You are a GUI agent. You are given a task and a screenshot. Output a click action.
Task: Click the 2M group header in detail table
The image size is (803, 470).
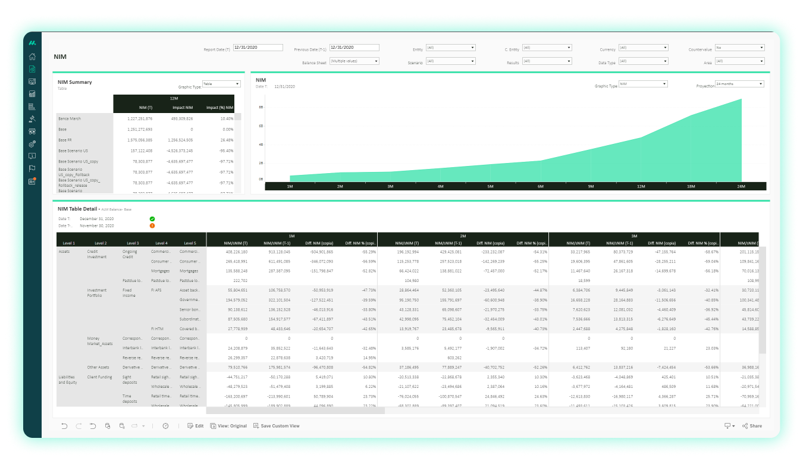(463, 236)
